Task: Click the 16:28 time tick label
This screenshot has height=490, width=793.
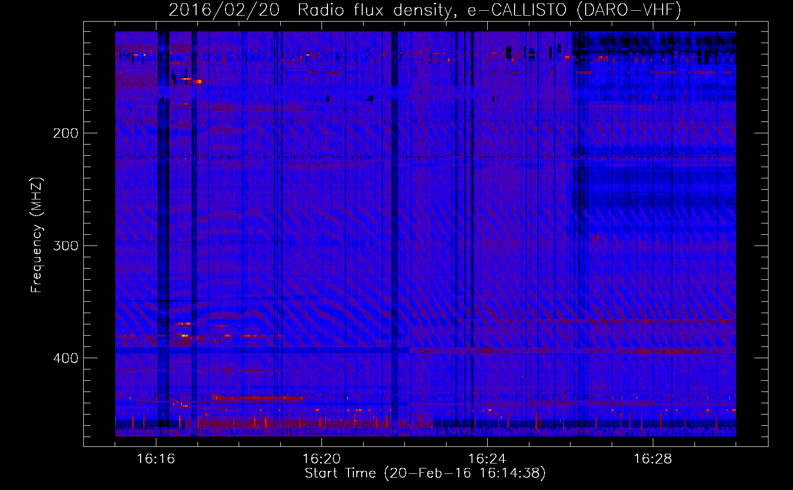Action: point(653,459)
